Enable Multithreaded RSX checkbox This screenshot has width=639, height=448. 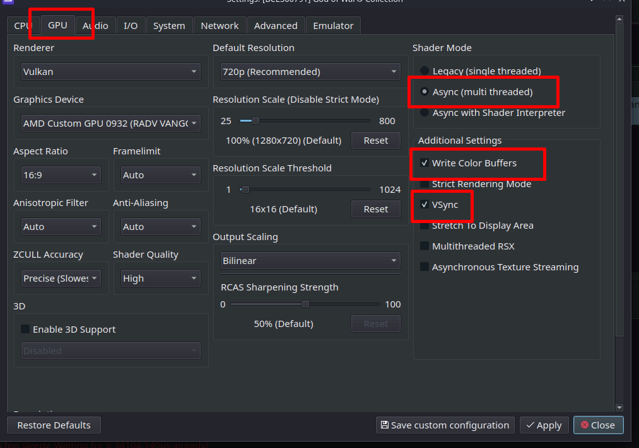(425, 246)
